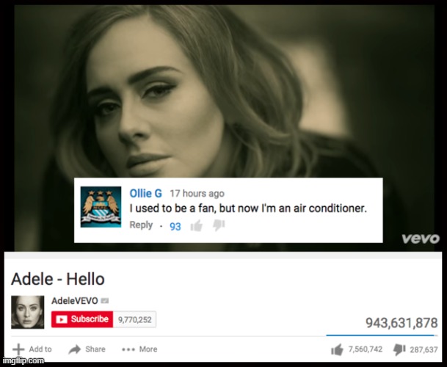
Task: Click the like-dislike ratio bar under views
Action: (x=382, y=335)
